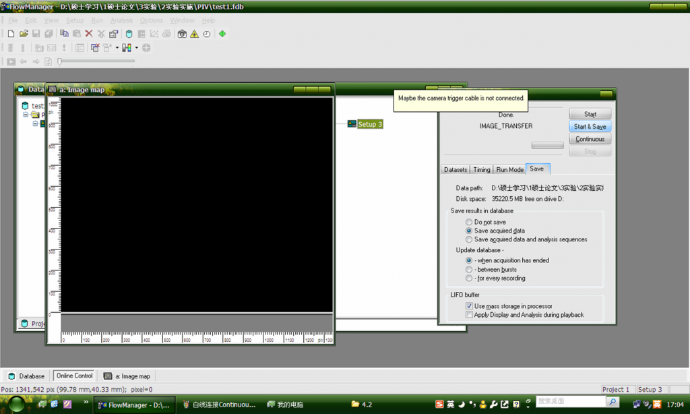This screenshot has width=690, height=414.
Task: Switch to the Datasets tab
Action: click(456, 169)
